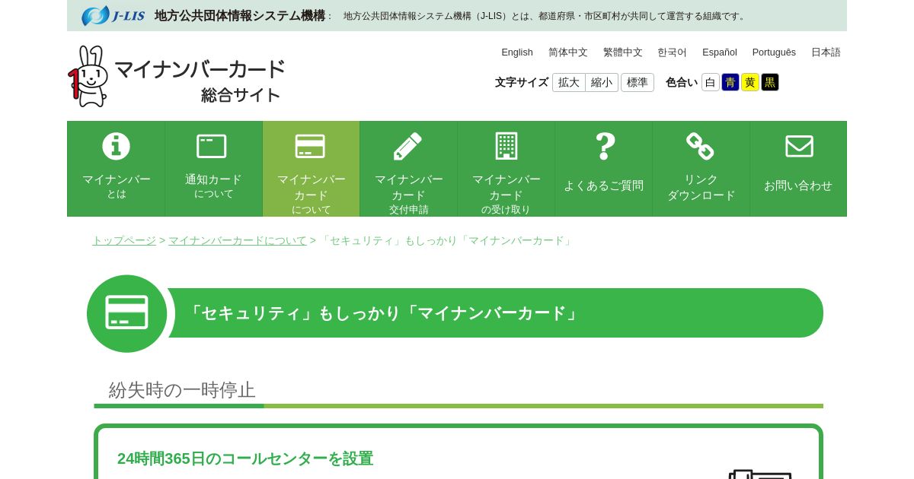914x479 pixels.
Task: Switch language to 简体中文
Action: coord(568,52)
